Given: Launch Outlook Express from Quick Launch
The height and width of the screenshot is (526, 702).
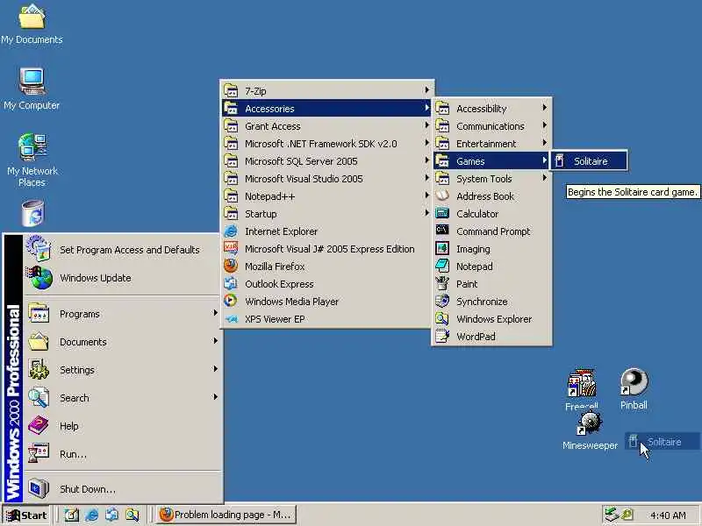Looking at the screenshot, I should 111,515.
